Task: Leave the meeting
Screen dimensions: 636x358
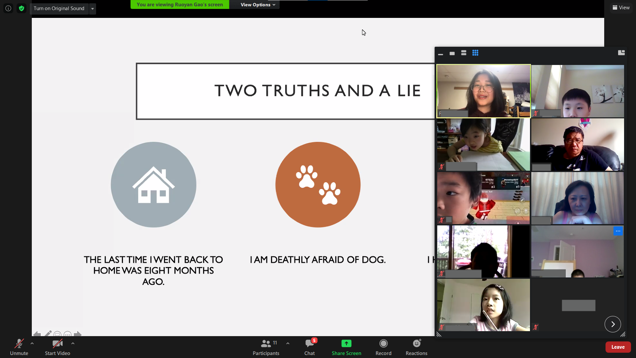Action: 618,347
